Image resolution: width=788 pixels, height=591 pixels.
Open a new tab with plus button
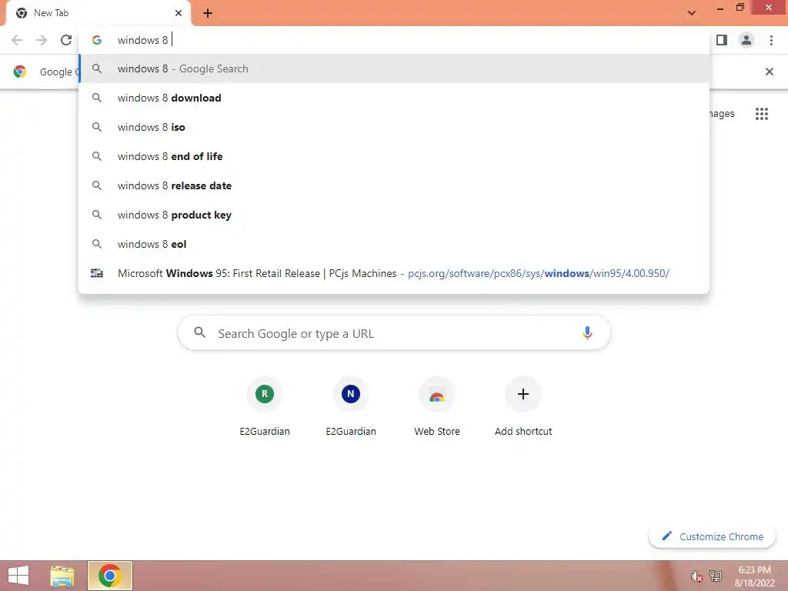[208, 13]
